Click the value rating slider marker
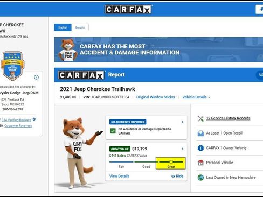The height and width of the screenshot is (197, 263). tap(171, 162)
